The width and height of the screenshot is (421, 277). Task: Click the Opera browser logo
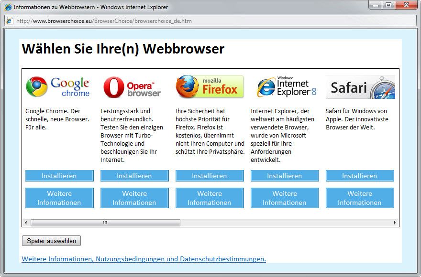click(132, 87)
